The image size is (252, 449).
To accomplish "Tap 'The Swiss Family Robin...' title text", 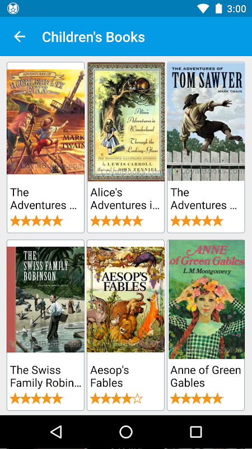I will (46, 377).
